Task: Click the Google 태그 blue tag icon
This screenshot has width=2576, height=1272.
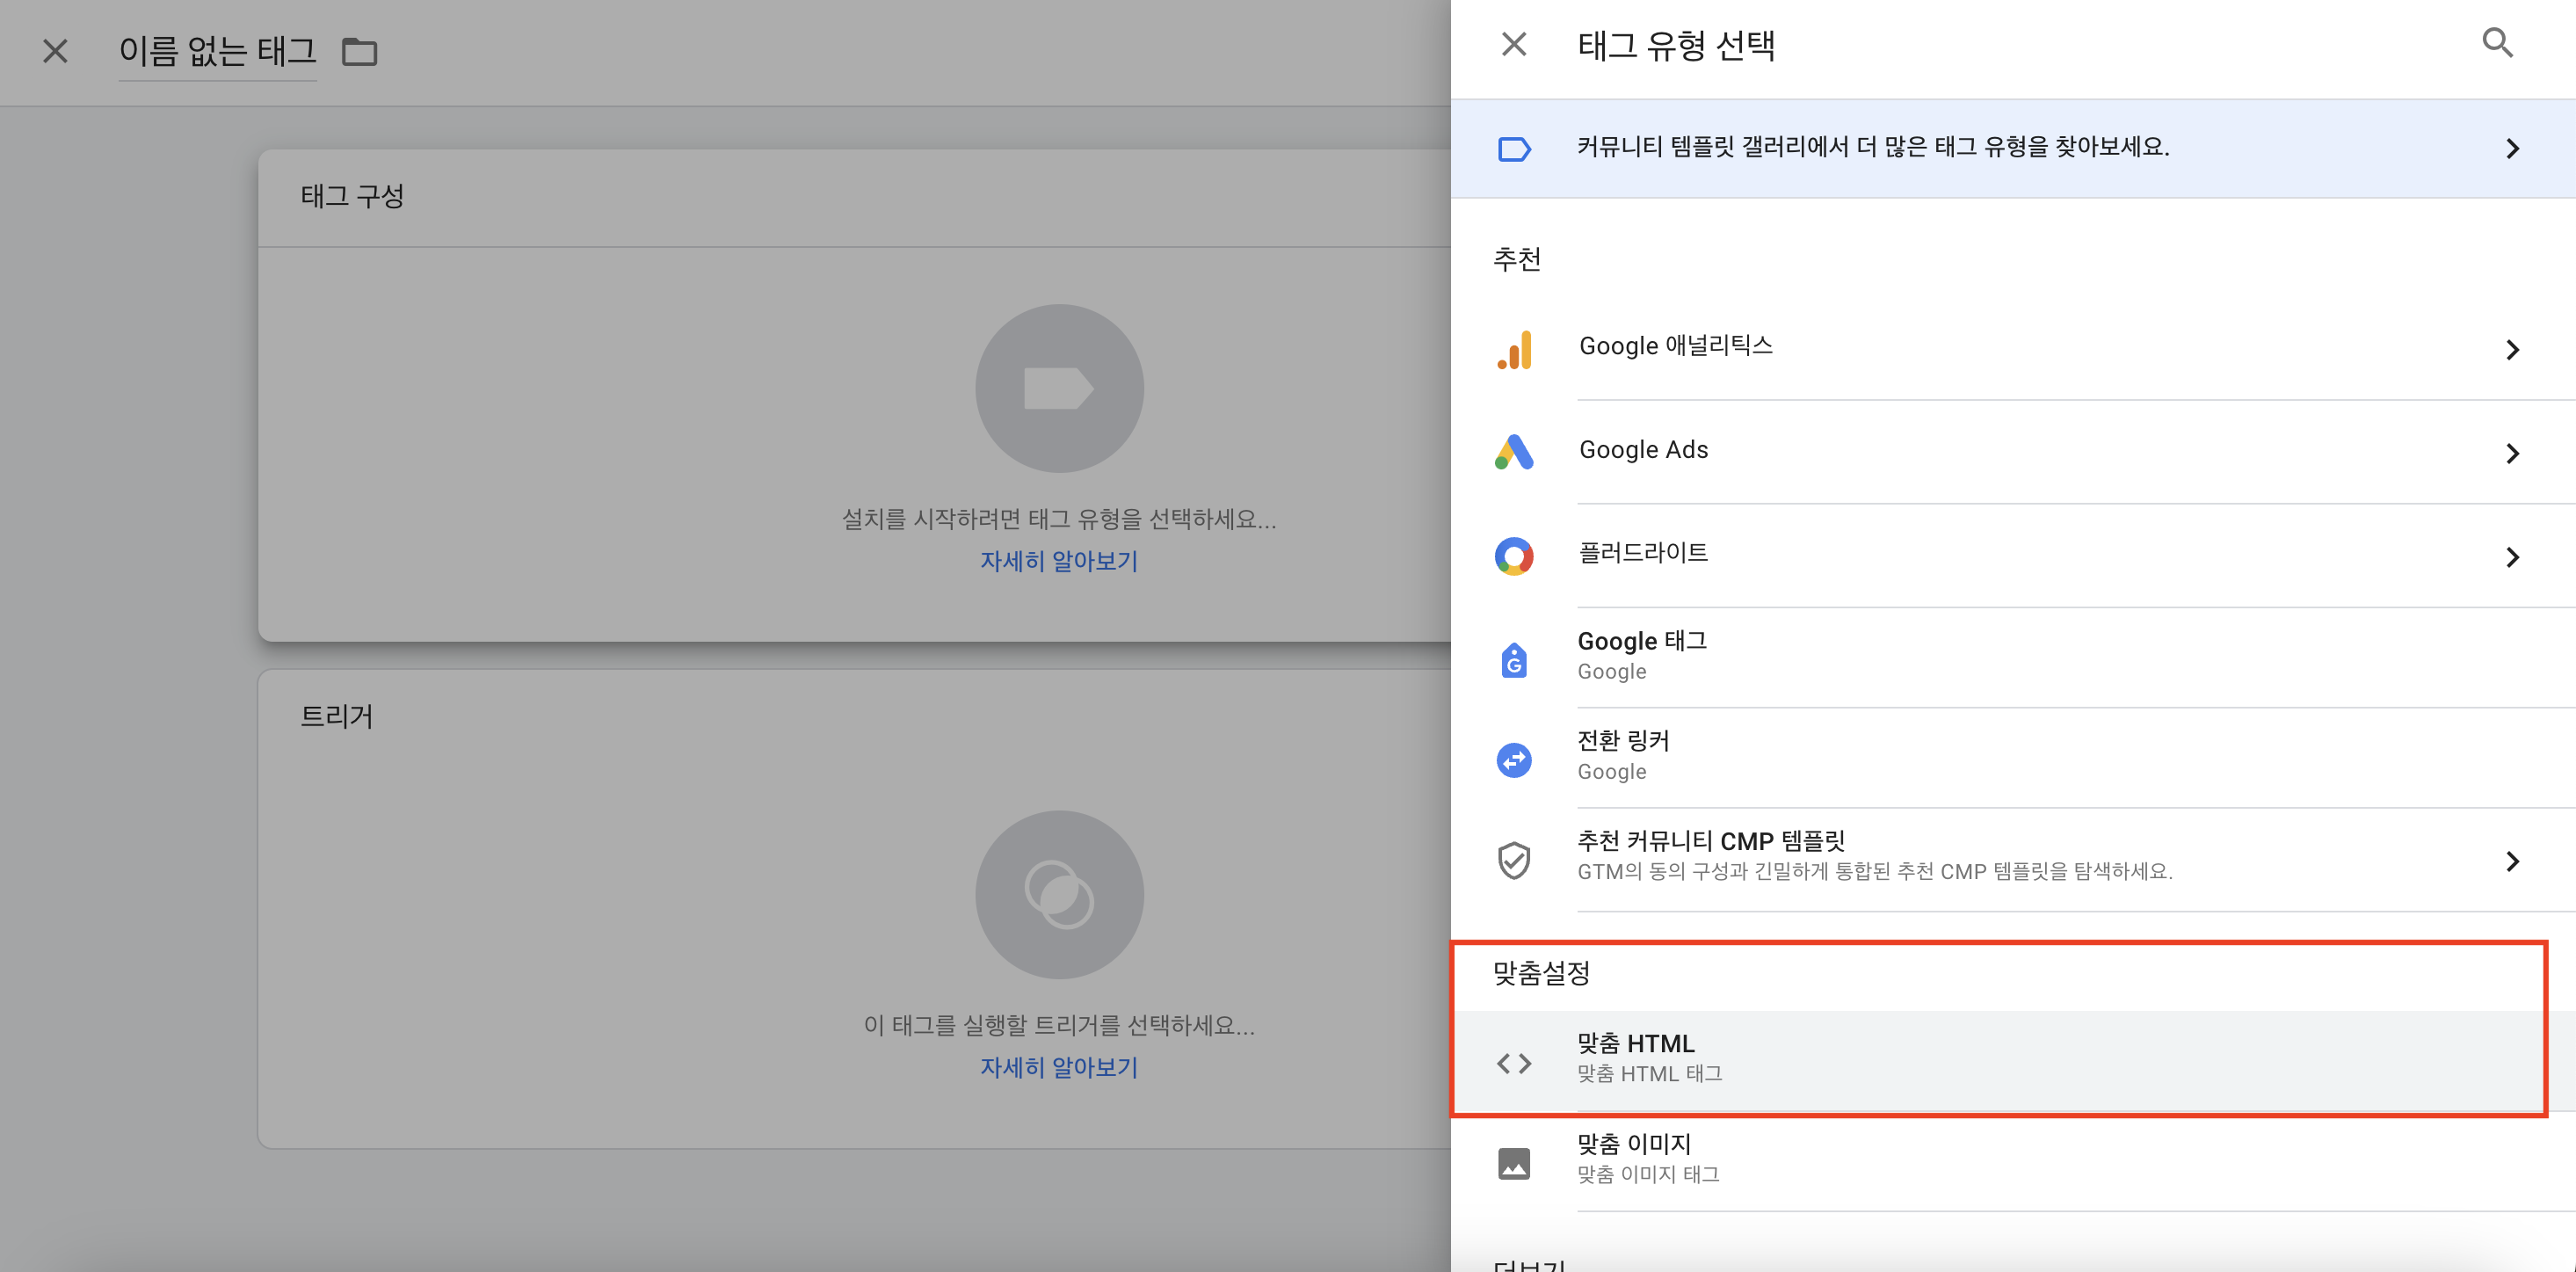Action: pyautogui.click(x=1514, y=660)
